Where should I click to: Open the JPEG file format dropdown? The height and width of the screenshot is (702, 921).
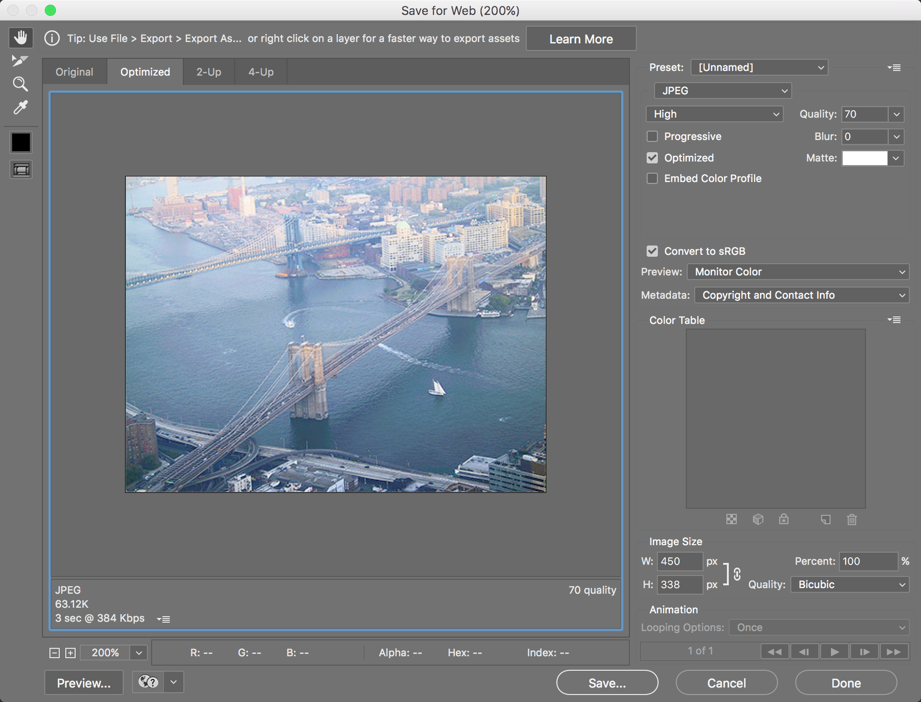(x=723, y=91)
